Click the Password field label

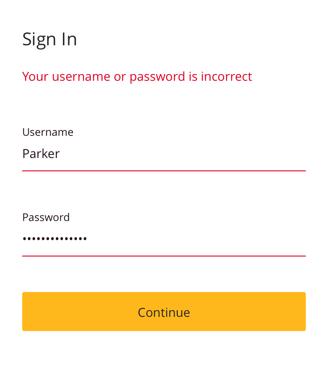click(x=46, y=217)
